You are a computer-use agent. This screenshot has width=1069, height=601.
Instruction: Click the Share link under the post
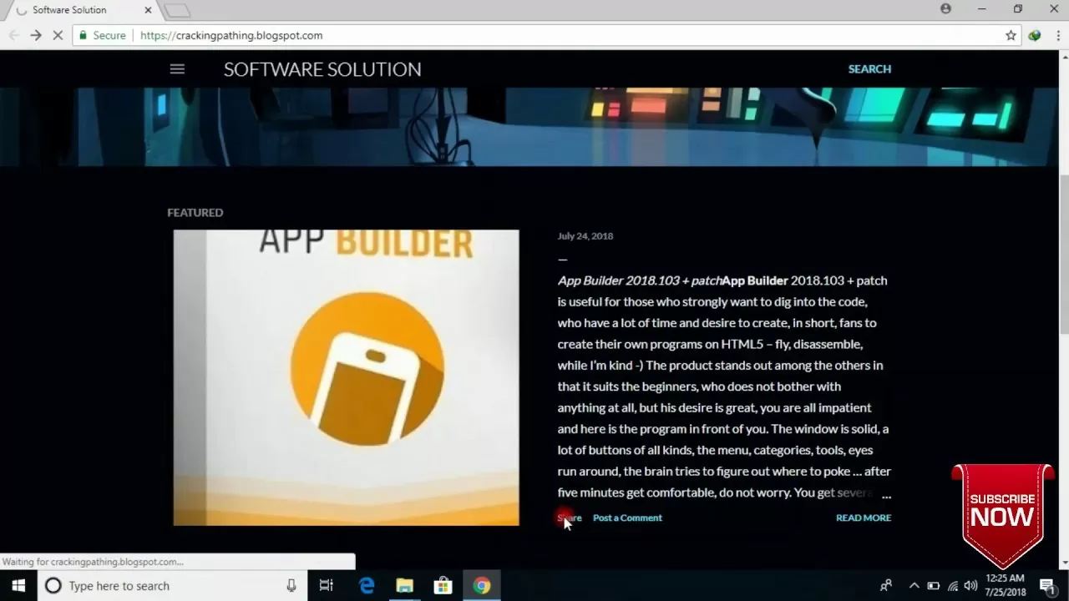point(570,518)
